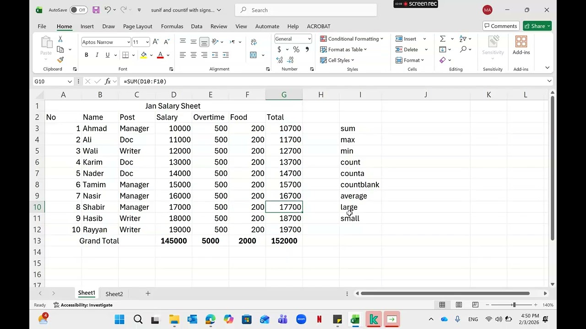Open the File menu
The width and height of the screenshot is (586, 329).
pos(42,26)
